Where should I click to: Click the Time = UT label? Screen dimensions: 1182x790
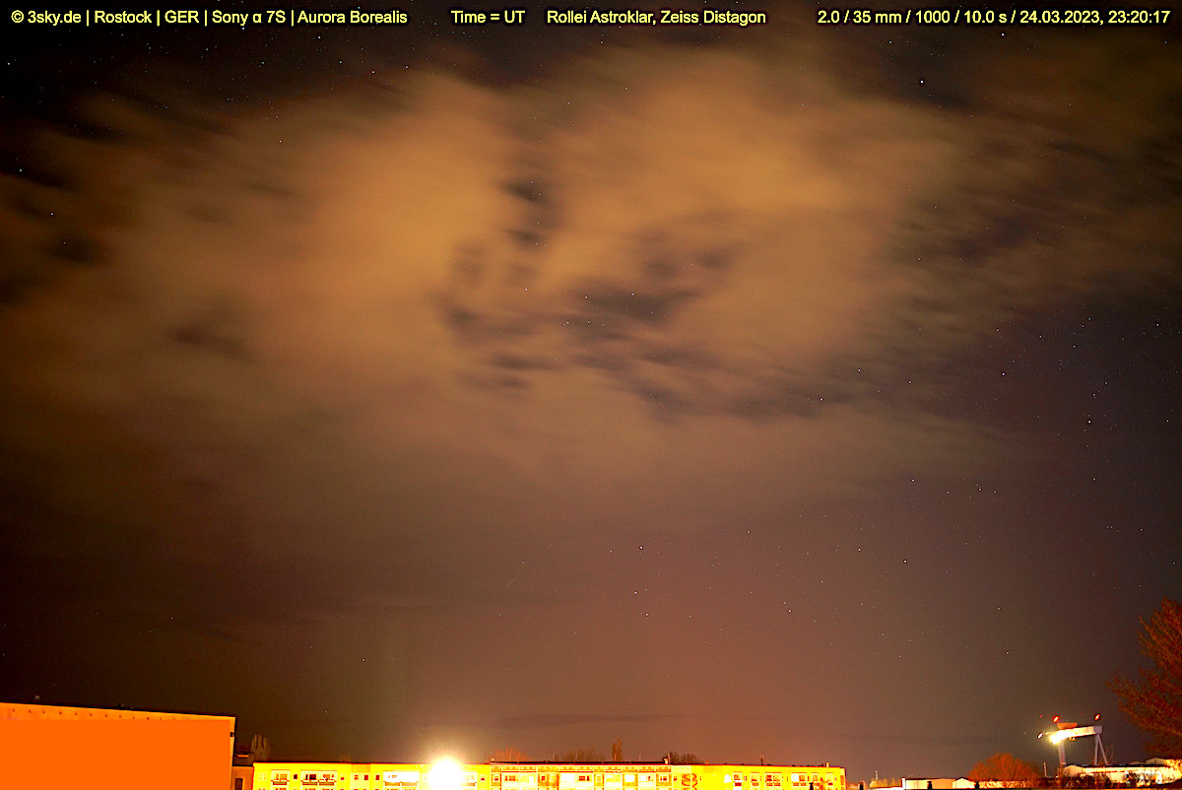coord(488,18)
